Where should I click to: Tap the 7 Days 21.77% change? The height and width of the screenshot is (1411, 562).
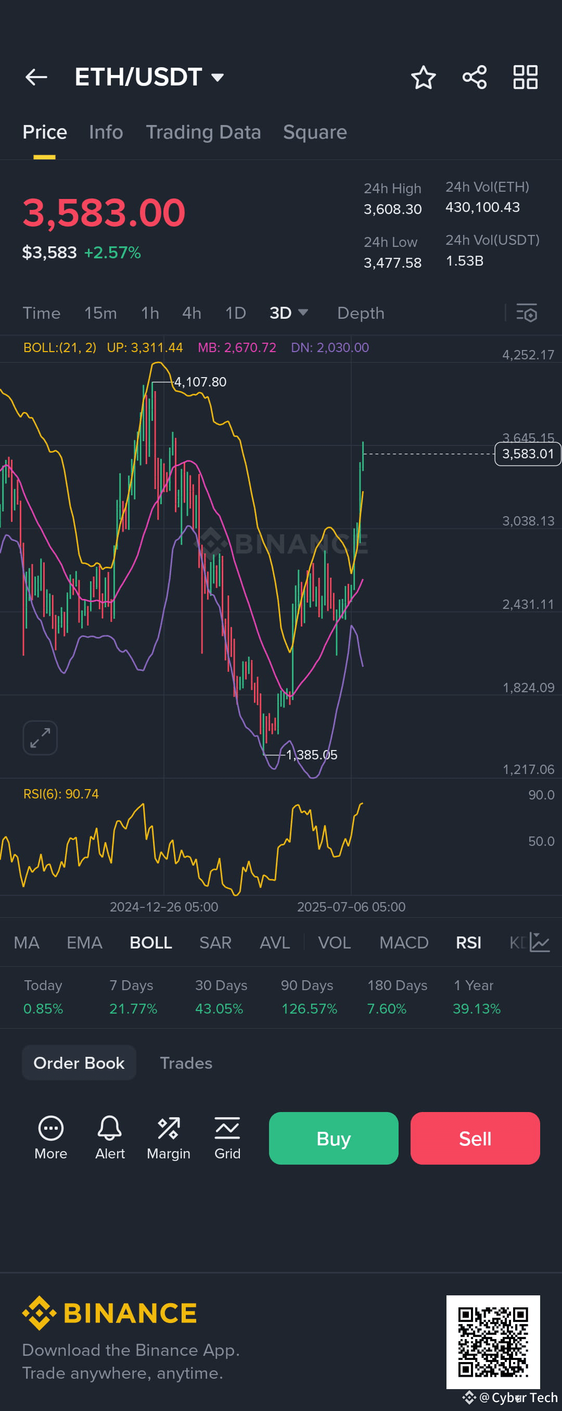click(x=133, y=997)
